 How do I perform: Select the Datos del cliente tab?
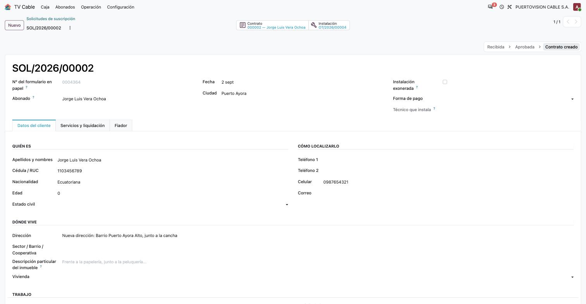34,125
